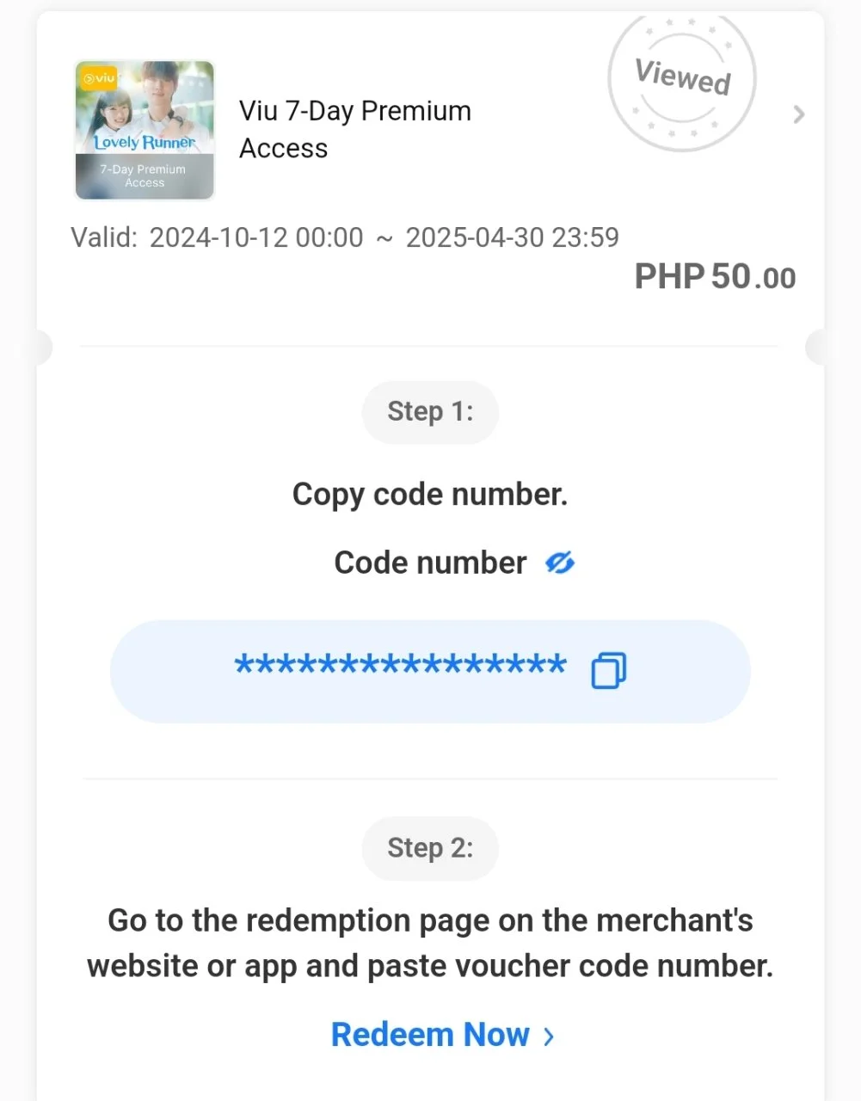Tap the voucher validity date range
This screenshot has width=861, height=1101.
pyautogui.click(x=345, y=237)
